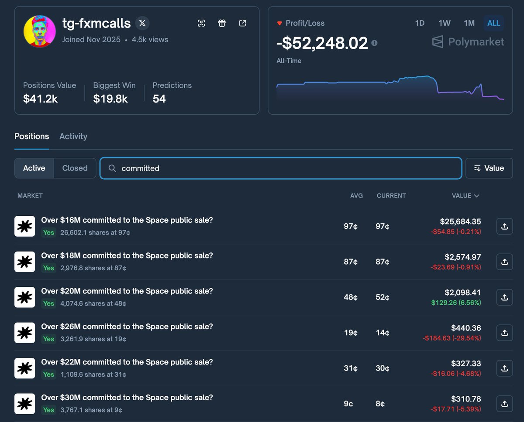Sort by the VALUE column header
Screen dimensions: 524x422
(x=465, y=196)
